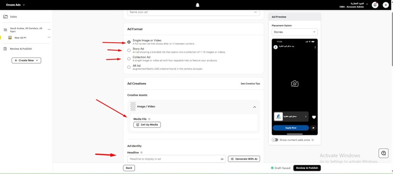Collapse the Image / Video section
The width and height of the screenshot is (393, 174).
pyautogui.click(x=254, y=107)
